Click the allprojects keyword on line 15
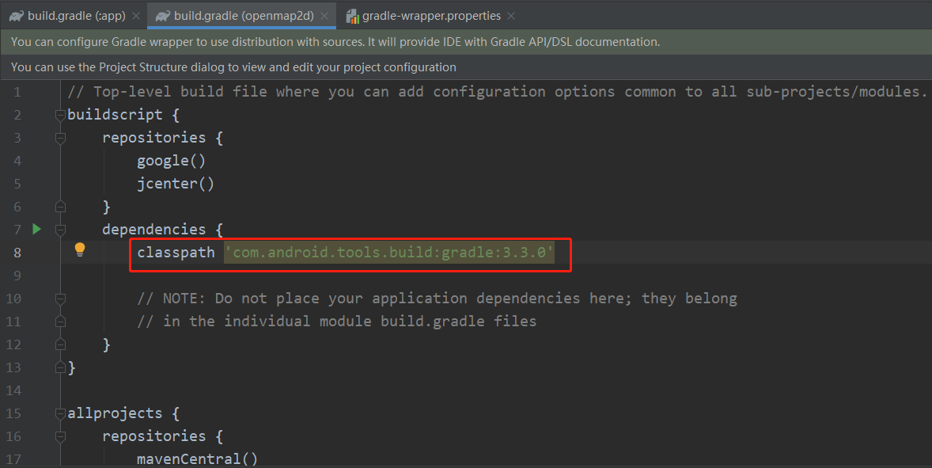This screenshot has height=468, width=932. [115, 413]
